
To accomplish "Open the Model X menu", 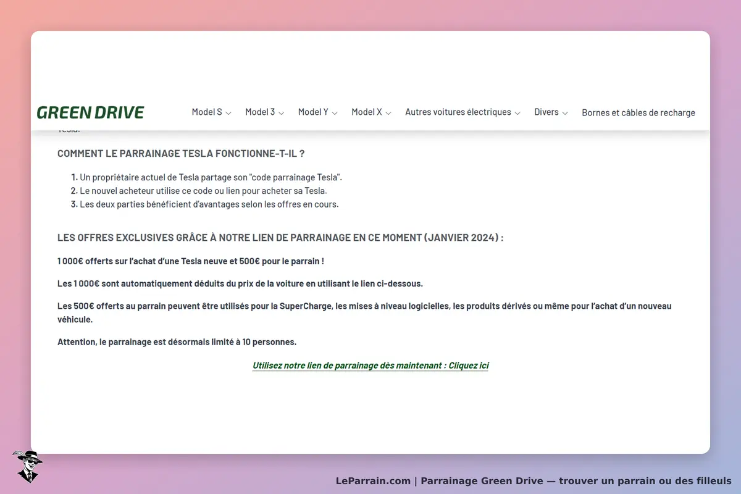I will point(367,112).
